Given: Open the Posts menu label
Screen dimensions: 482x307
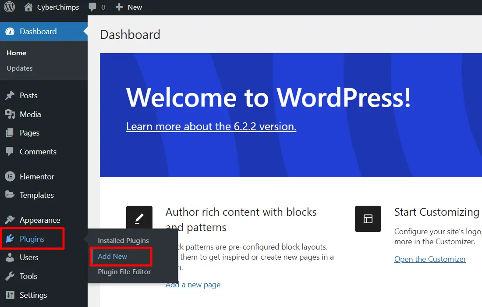Looking at the screenshot, I should [28, 96].
